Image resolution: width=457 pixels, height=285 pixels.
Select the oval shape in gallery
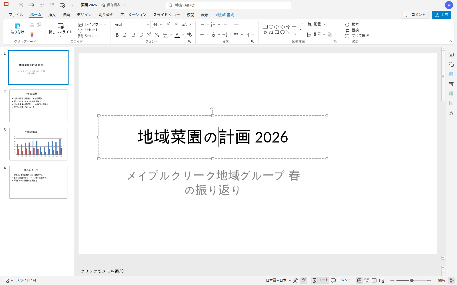pos(271,27)
